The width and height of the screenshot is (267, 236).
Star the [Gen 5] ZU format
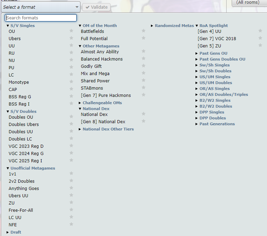click(x=260, y=45)
